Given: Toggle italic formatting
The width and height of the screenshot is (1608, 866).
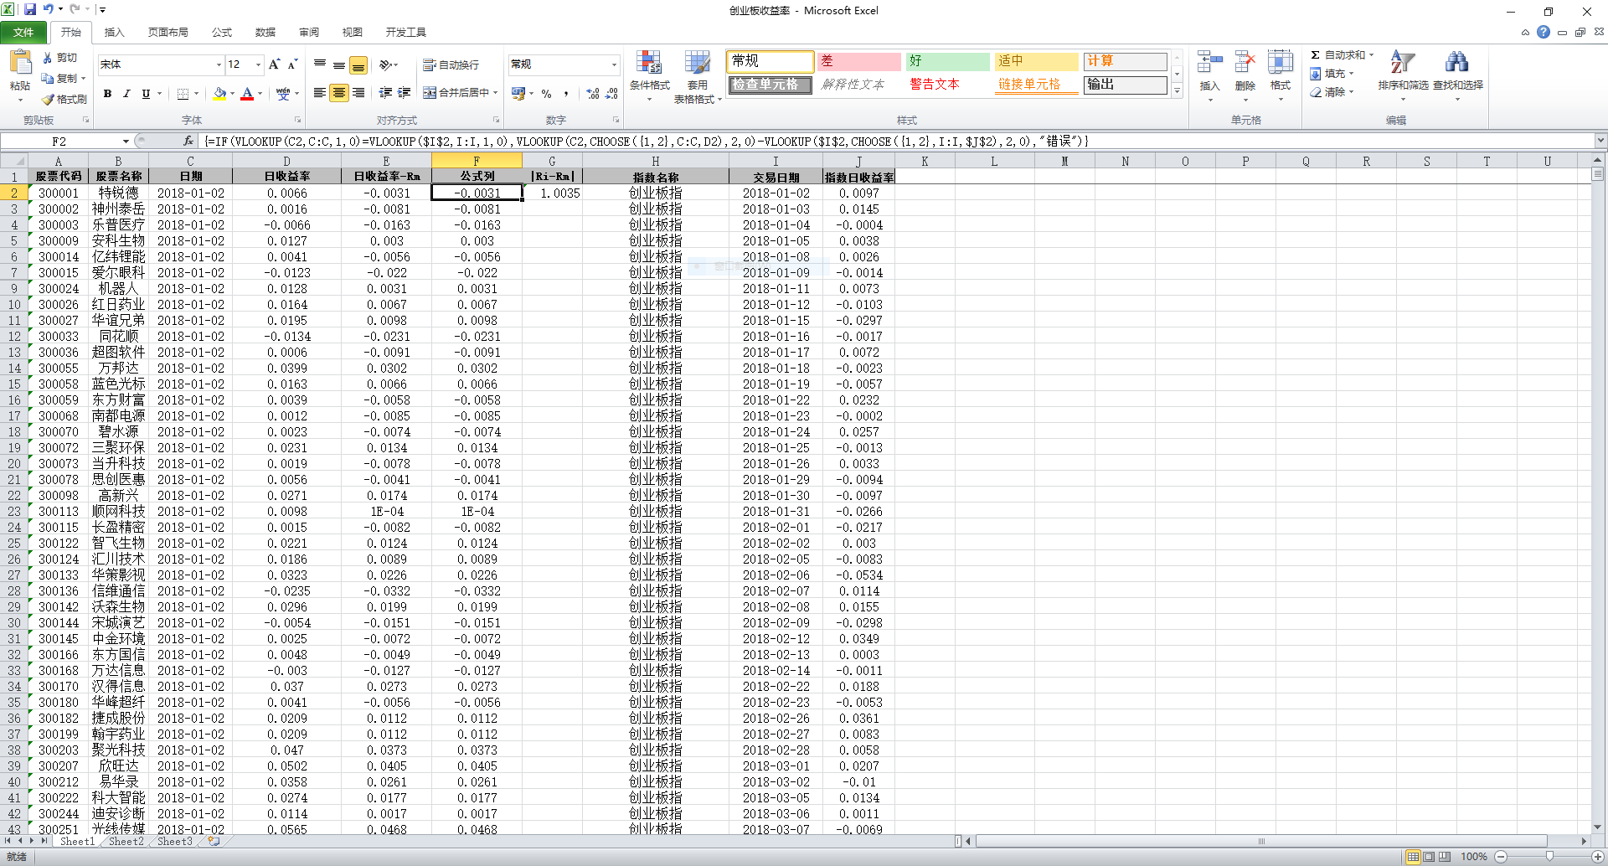Looking at the screenshot, I should point(126,93).
